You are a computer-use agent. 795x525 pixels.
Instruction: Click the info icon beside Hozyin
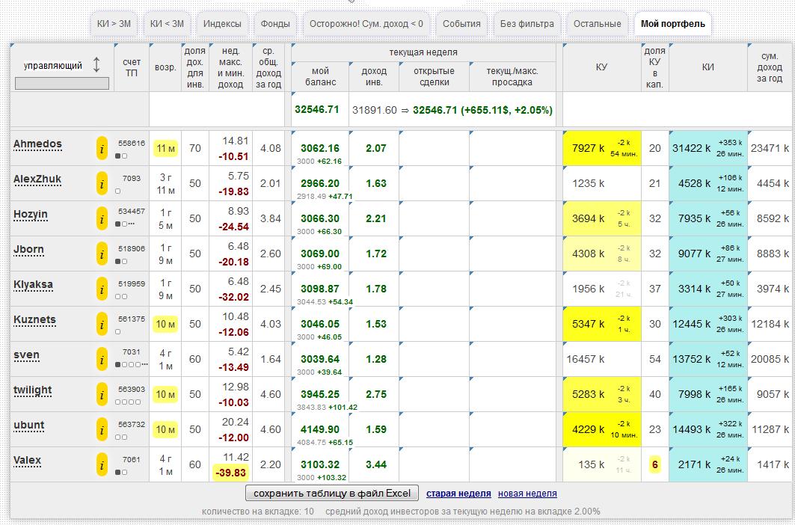coord(102,218)
